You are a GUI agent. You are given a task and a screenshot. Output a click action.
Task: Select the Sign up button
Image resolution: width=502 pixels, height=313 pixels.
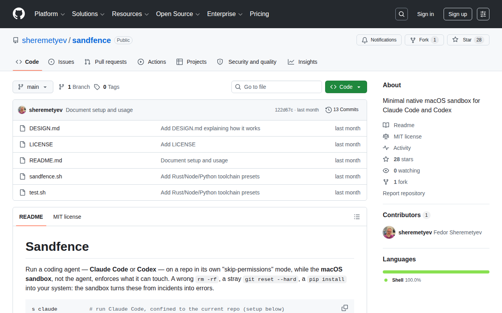(x=458, y=14)
